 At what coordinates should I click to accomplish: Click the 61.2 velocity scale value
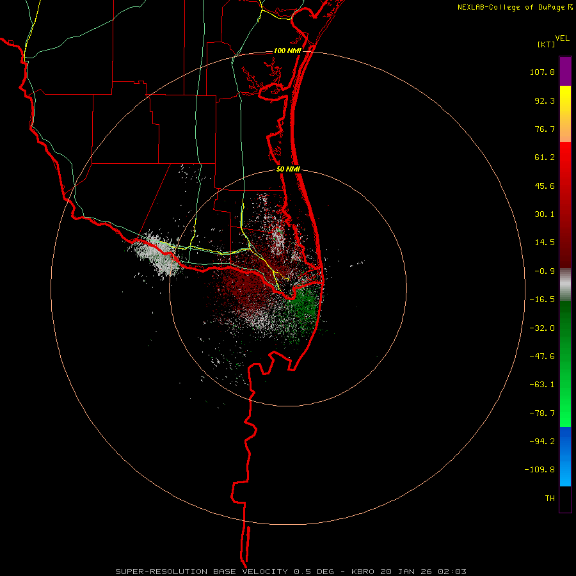pyautogui.click(x=545, y=157)
